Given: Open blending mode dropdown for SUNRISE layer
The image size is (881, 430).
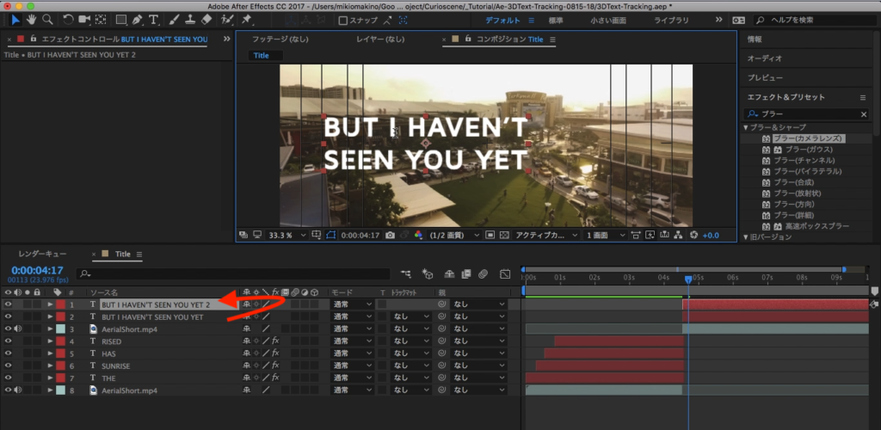Looking at the screenshot, I should point(353,366).
